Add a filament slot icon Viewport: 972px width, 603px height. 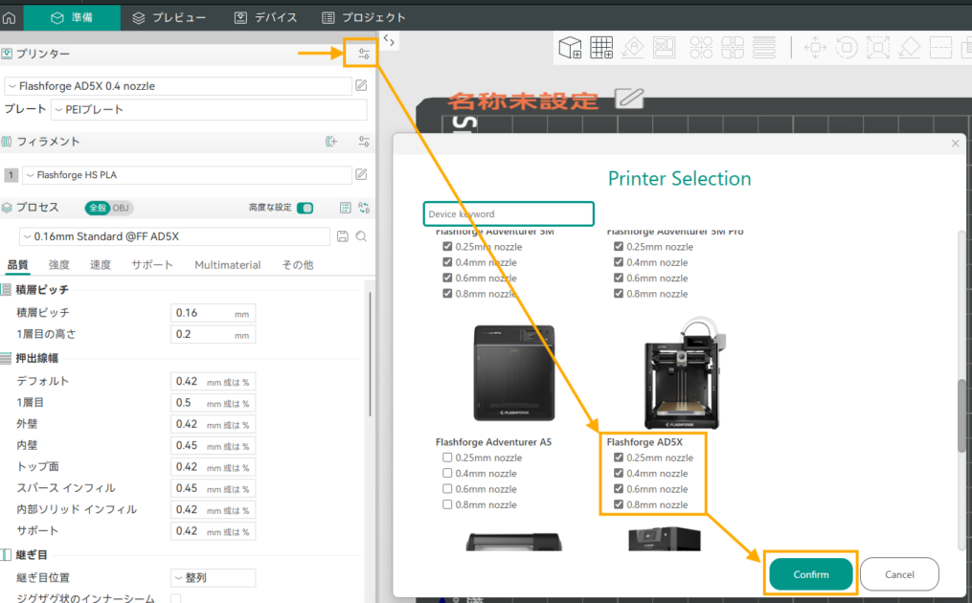[x=331, y=142]
